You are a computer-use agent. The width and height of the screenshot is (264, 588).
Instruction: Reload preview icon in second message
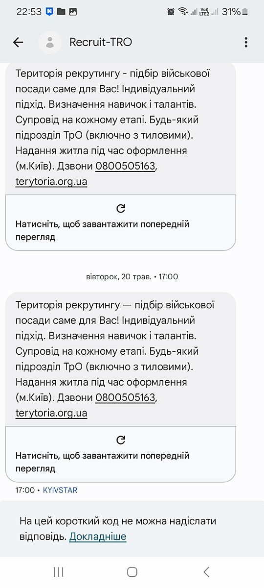tap(121, 440)
